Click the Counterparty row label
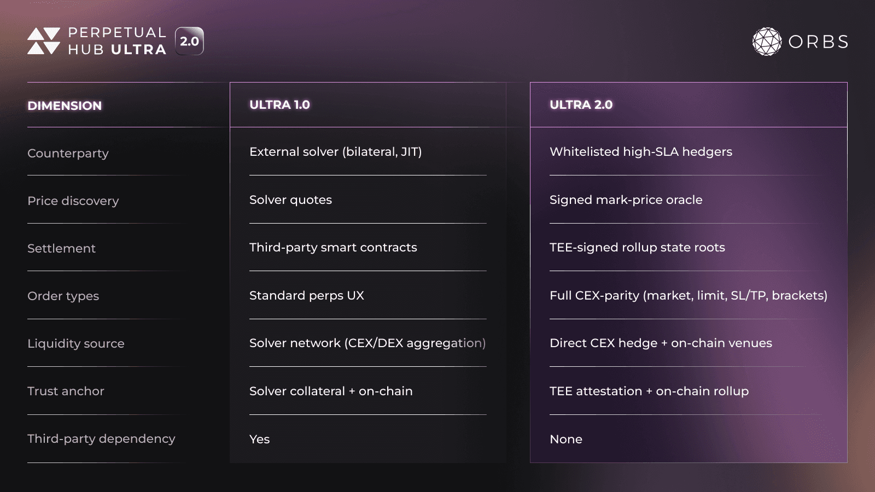 [68, 153]
